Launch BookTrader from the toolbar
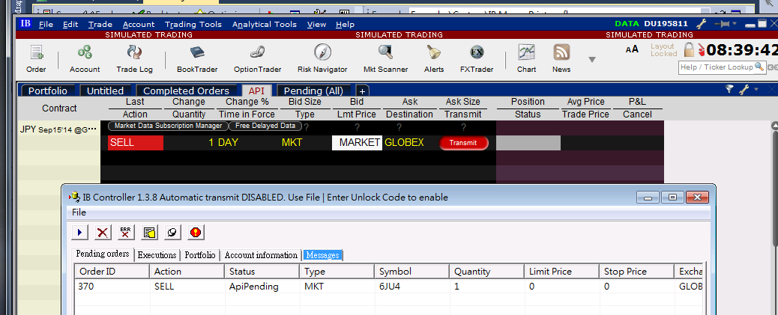The height and width of the screenshot is (315, 778). tap(197, 58)
